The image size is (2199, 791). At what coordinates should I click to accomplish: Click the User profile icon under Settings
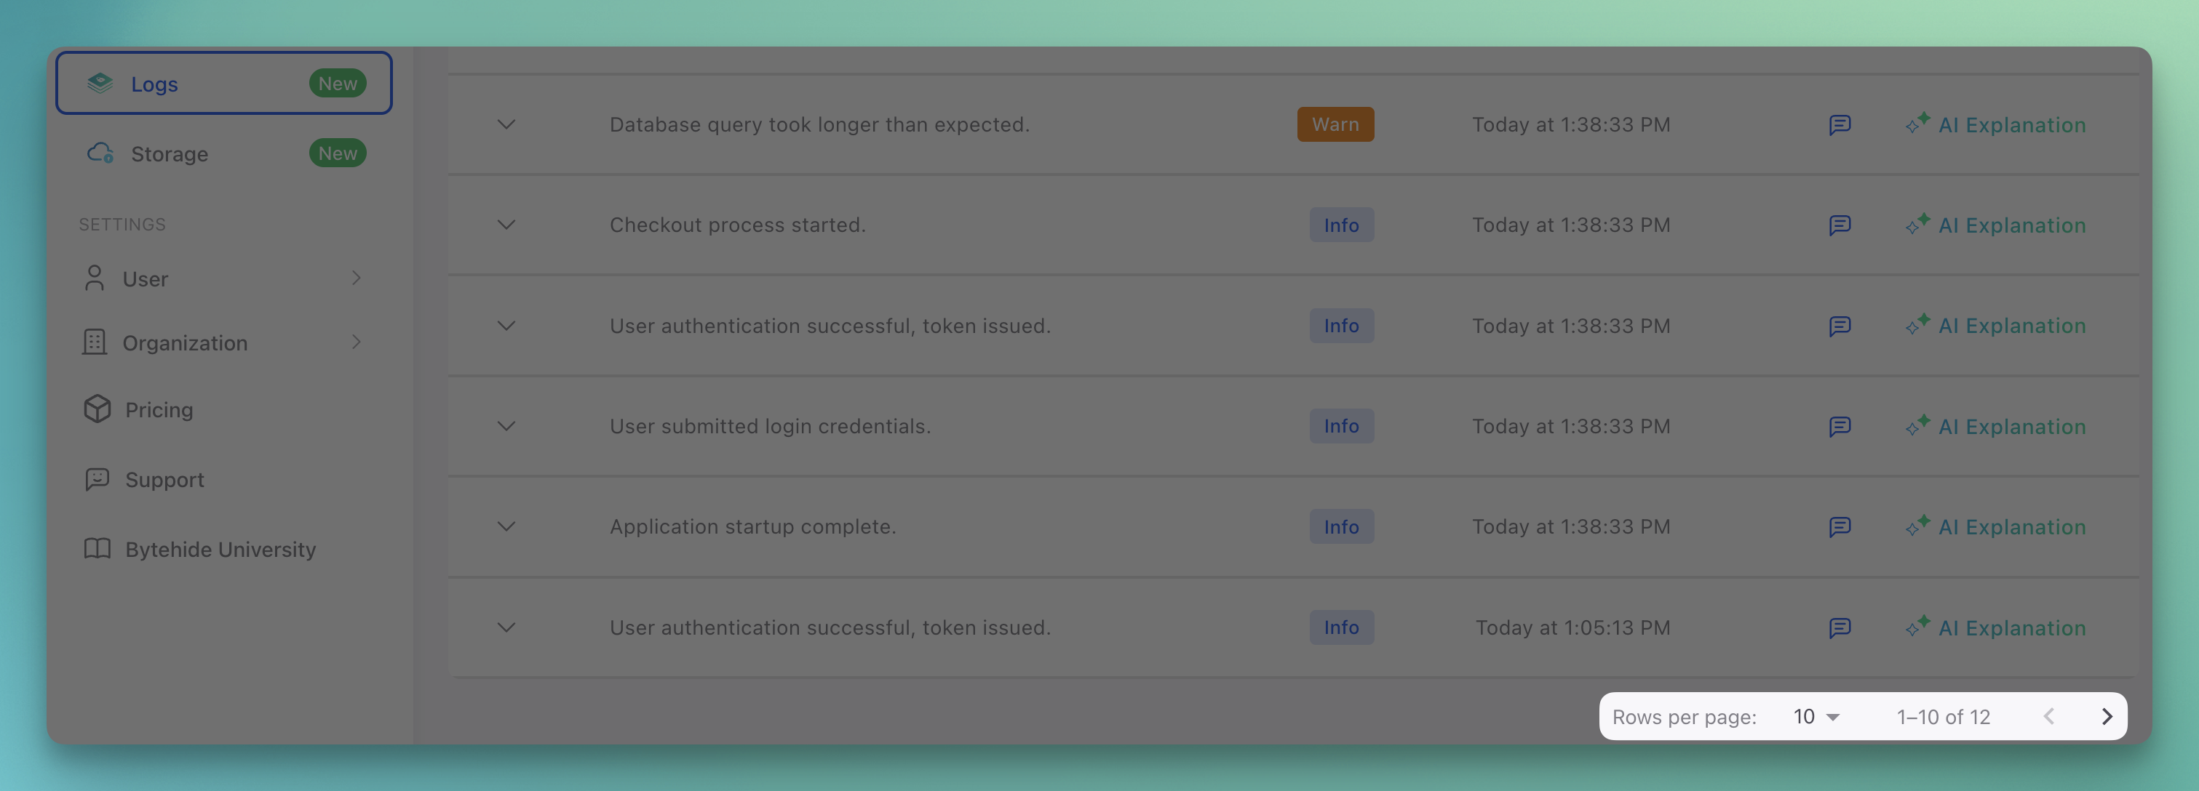click(x=94, y=278)
